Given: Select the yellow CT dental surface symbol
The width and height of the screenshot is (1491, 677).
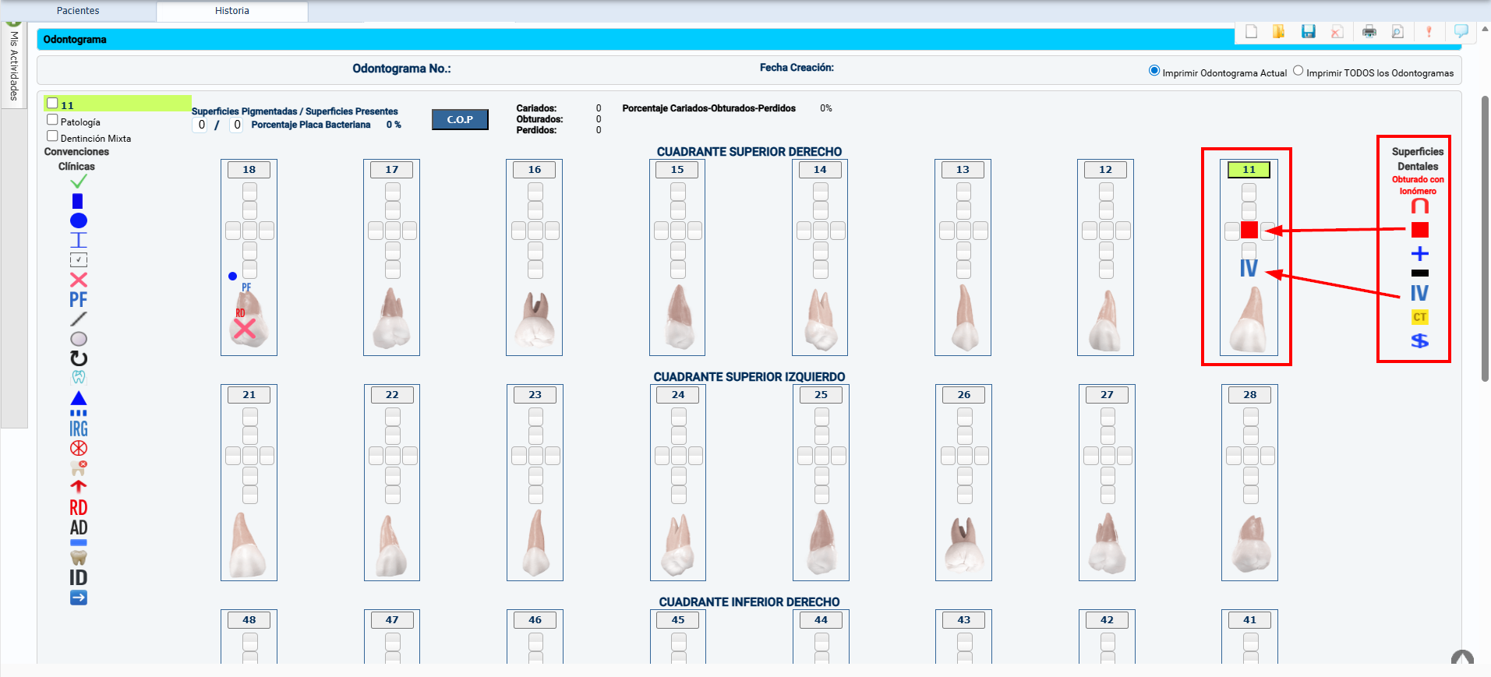Looking at the screenshot, I should (x=1419, y=317).
